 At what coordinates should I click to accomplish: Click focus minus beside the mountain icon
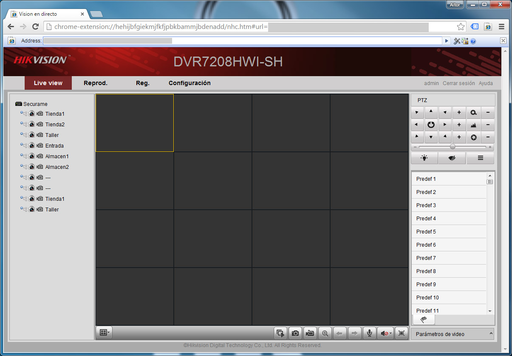click(x=488, y=125)
